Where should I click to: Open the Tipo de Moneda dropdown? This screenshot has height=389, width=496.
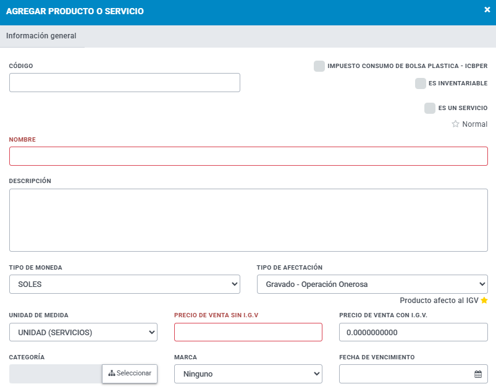[125, 284]
